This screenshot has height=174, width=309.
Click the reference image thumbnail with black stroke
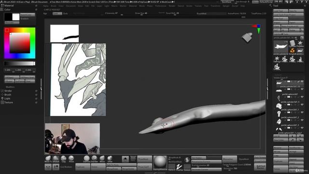(x=64, y=33)
